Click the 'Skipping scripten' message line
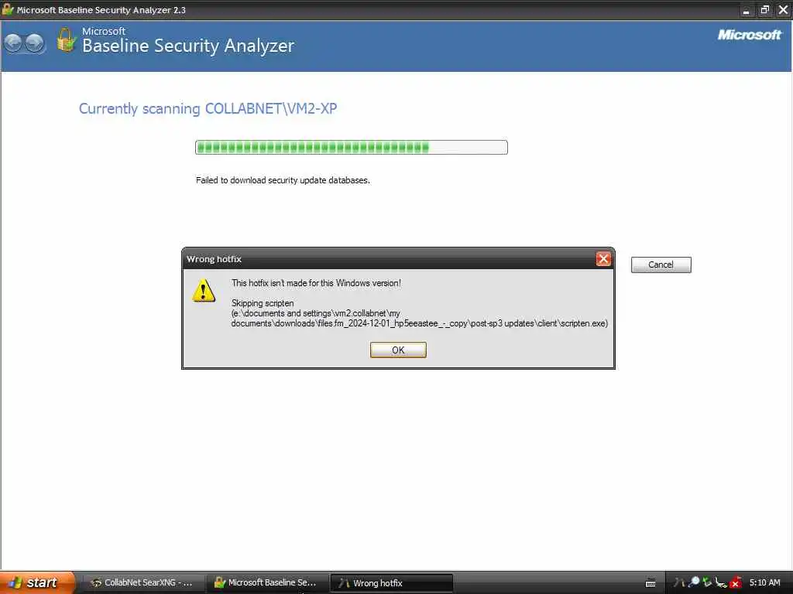793x594 pixels. [x=263, y=303]
